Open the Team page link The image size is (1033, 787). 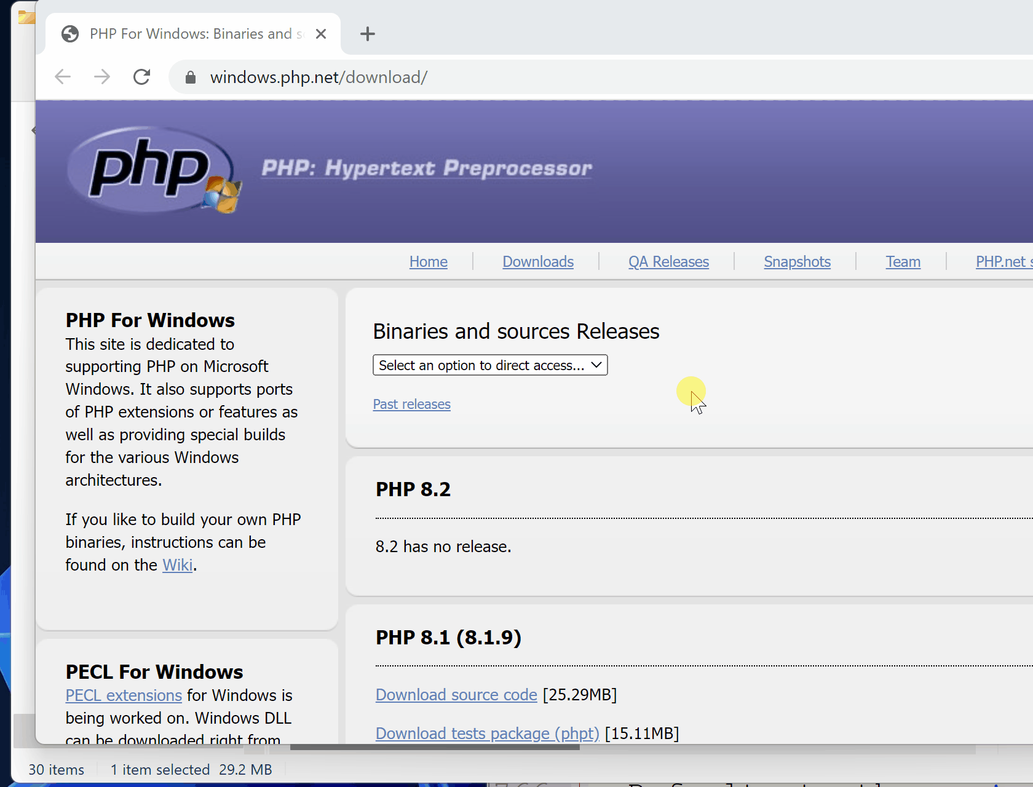click(x=903, y=262)
